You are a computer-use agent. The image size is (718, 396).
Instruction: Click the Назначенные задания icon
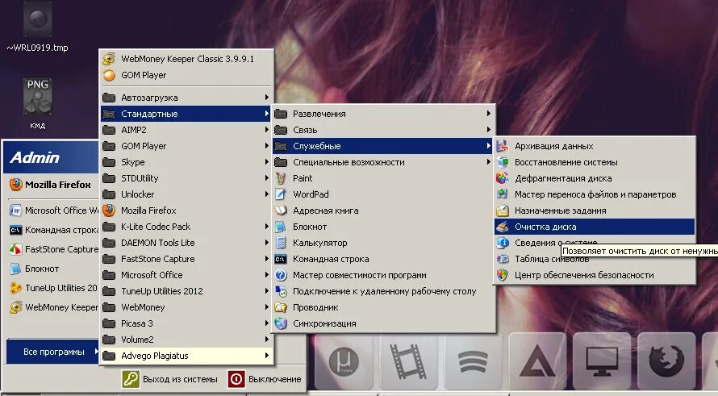pyautogui.click(x=503, y=211)
